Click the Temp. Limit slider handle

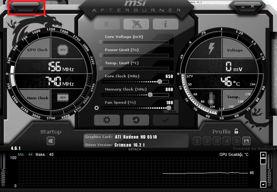(x=101, y=69)
